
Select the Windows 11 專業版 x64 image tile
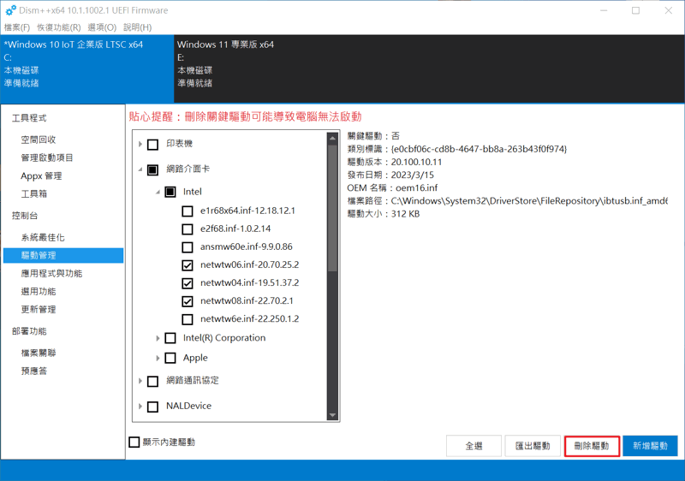[x=429, y=68]
